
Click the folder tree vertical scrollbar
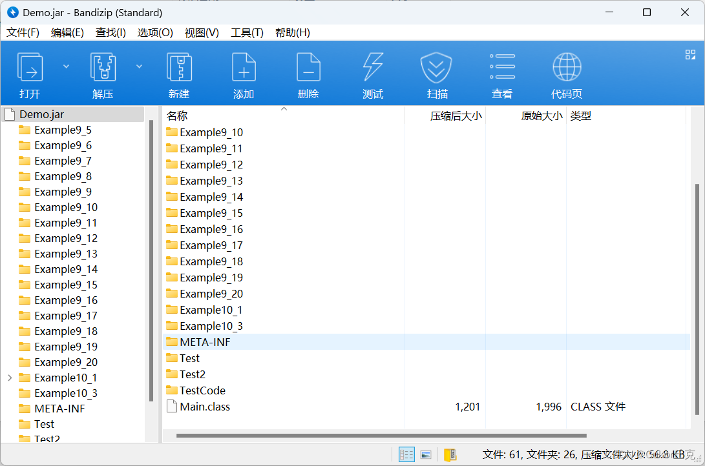point(151,260)
